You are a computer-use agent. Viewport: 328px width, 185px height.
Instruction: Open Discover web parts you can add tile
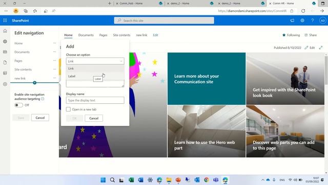[285, 132]
